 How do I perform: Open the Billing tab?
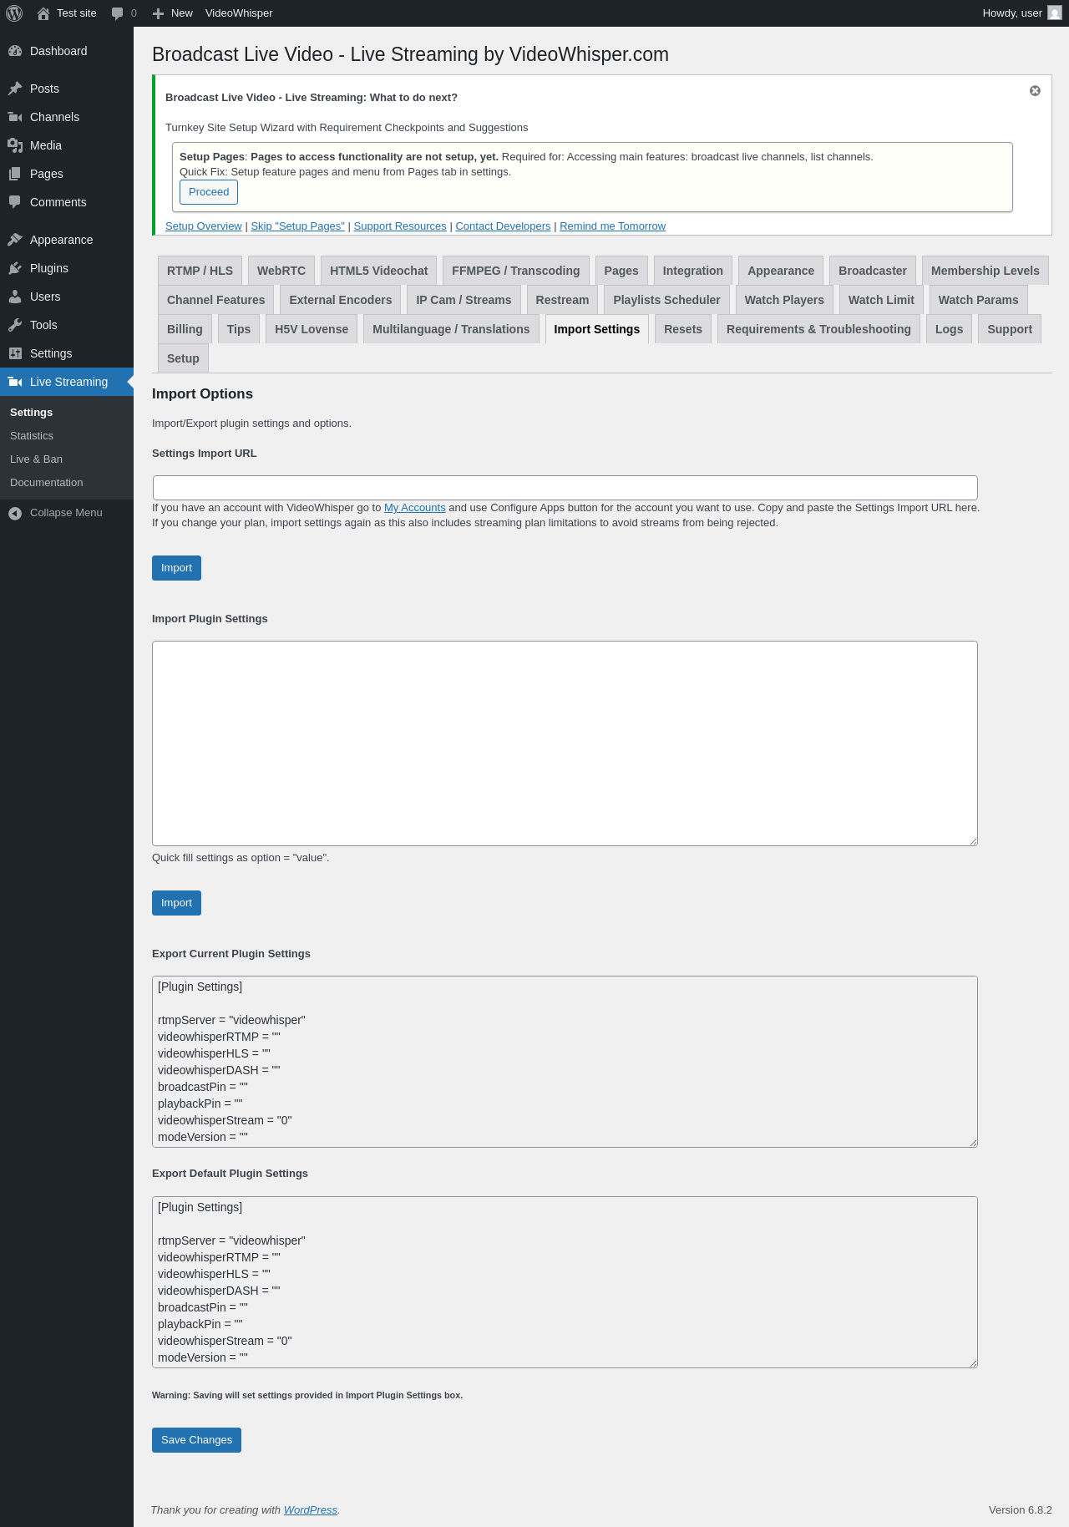[185, 329]
